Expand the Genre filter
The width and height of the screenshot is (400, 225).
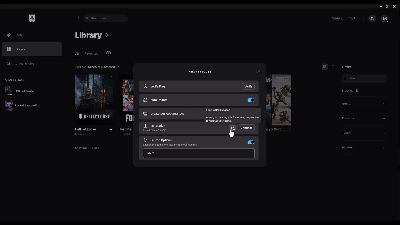[x=364, y=104]
